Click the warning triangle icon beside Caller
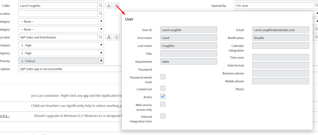 [109, 5]
